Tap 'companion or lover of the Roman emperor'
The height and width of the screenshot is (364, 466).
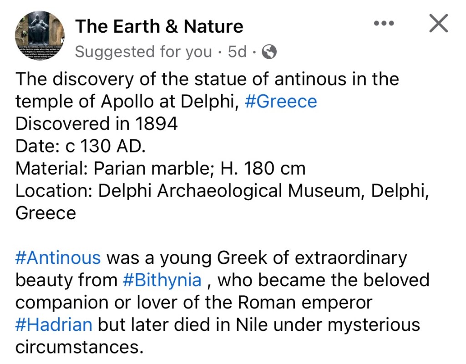pos(194,302)
